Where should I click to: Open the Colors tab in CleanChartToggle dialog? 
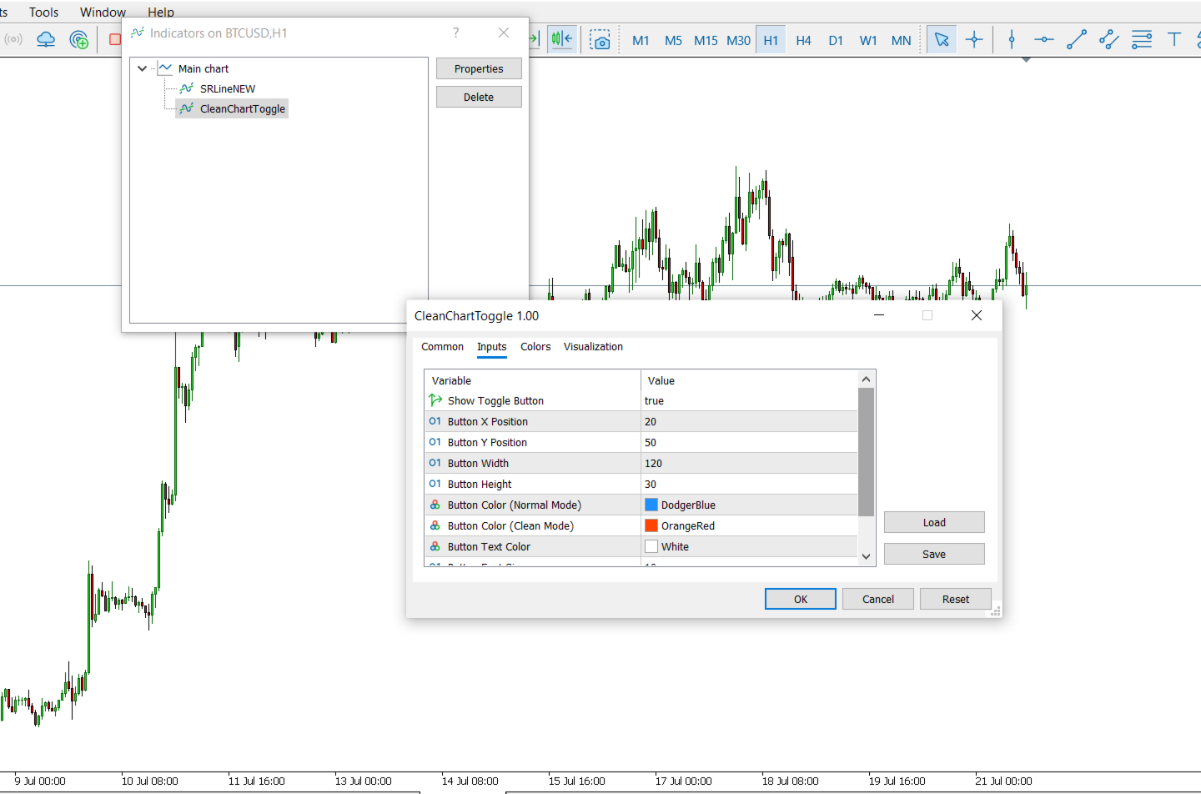[535, 347]
